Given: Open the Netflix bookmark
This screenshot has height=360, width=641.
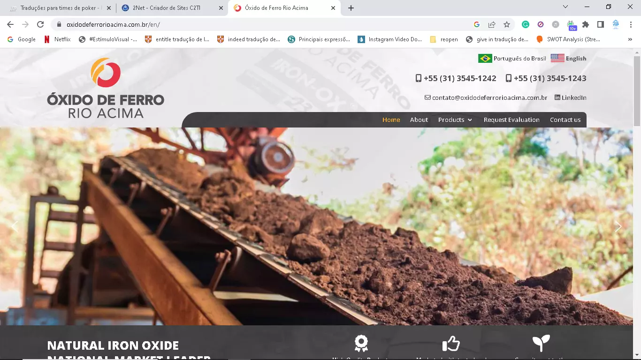Looking at the screenshot, I should 57,39.
